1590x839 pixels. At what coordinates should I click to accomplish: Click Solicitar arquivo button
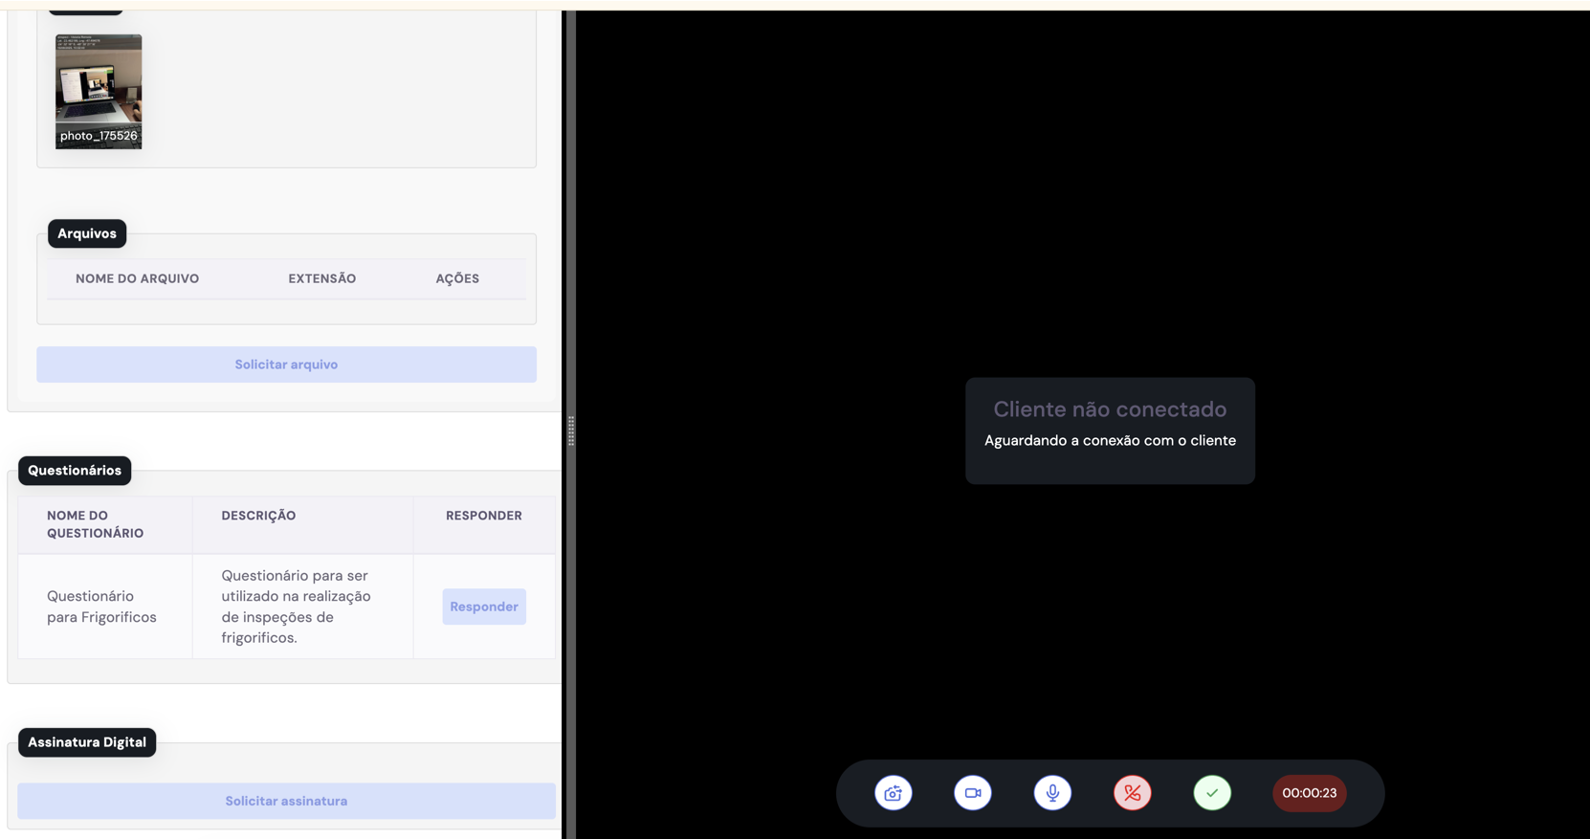click(x=286, y=364)
